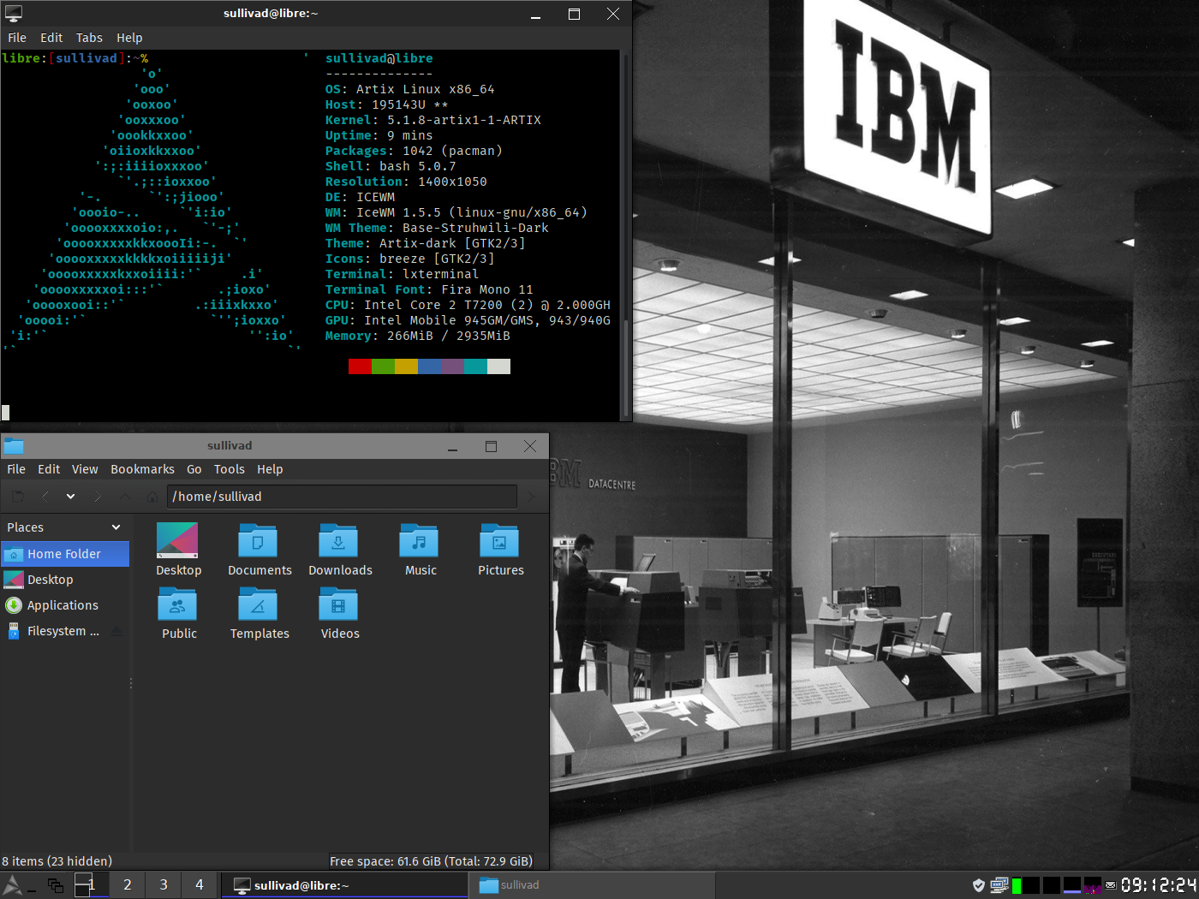The height and width of the screenshot is (899, 1199).
Task: Open the Downloads folder
Action: coord(340,550)
